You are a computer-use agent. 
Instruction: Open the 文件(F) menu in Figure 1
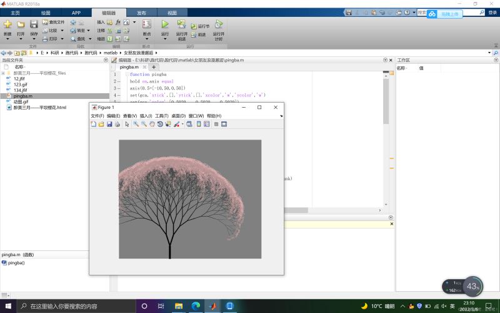pos(97,116)
